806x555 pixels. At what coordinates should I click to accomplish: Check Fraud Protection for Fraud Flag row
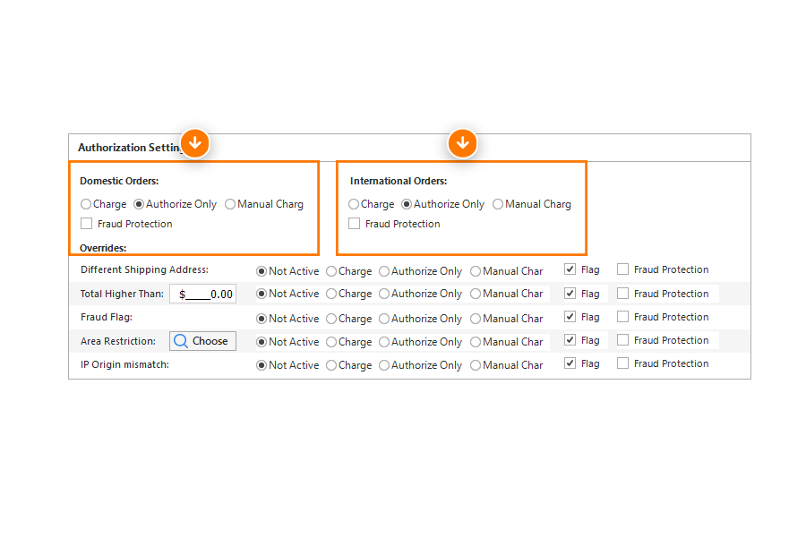622,317
